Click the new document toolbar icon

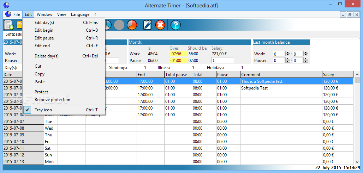pyautogui.click(x=9, y=25)
